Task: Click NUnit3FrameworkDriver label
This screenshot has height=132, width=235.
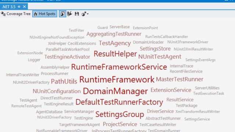Action: tap(188, 42)
